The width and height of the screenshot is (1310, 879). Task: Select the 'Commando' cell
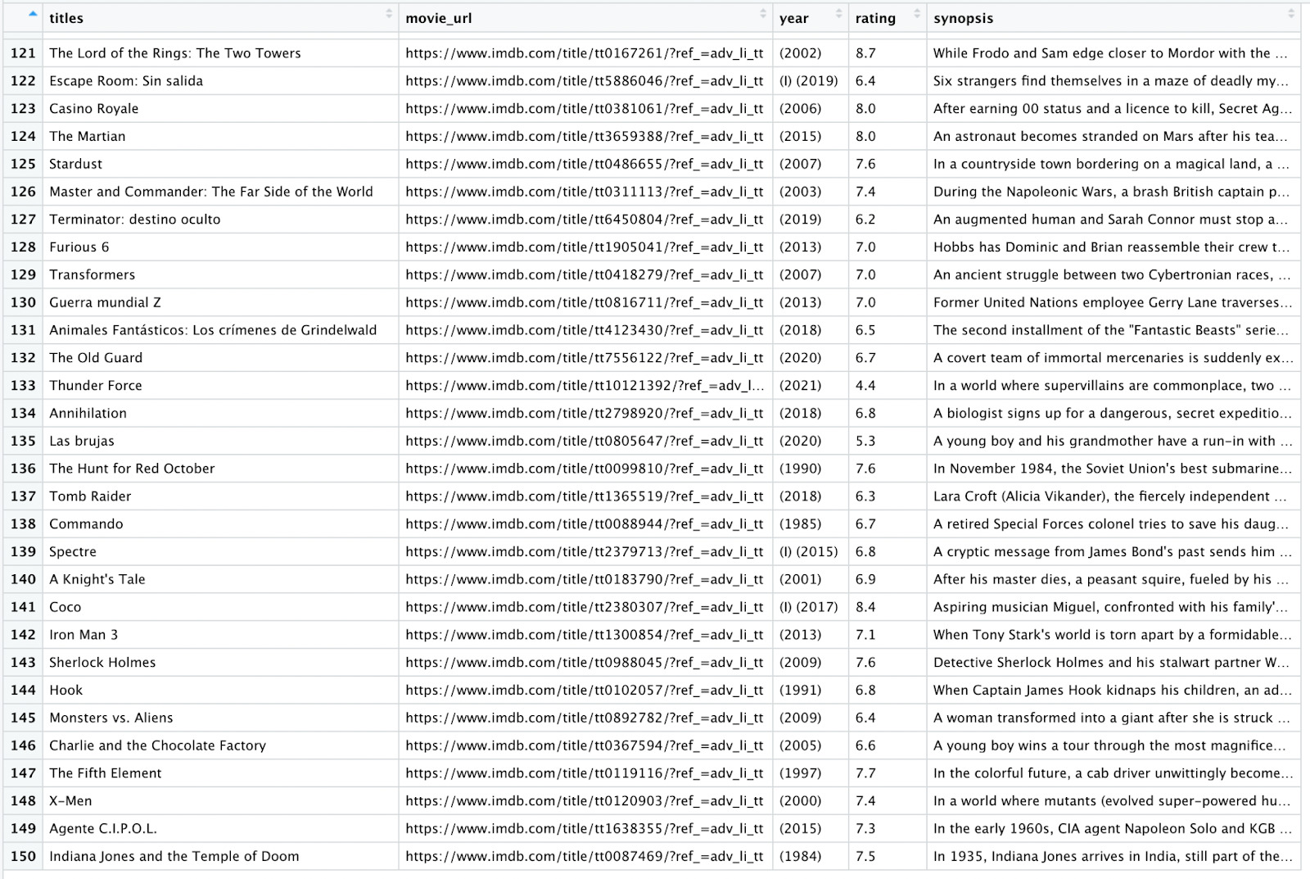pyautogui.click(x=220, y=524)
